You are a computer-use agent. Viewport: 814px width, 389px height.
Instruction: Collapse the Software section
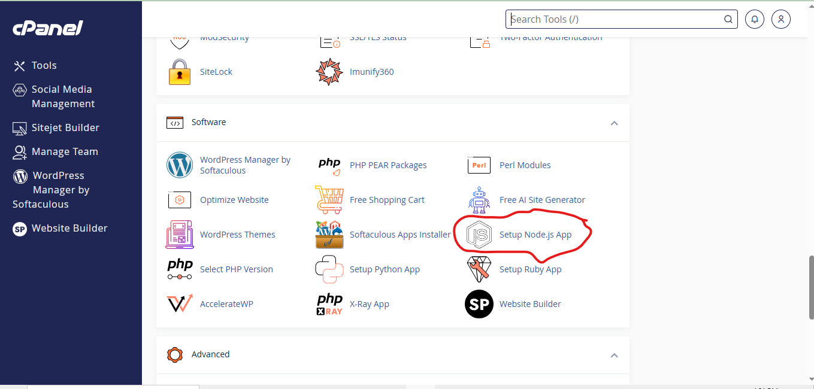(614, 123)
